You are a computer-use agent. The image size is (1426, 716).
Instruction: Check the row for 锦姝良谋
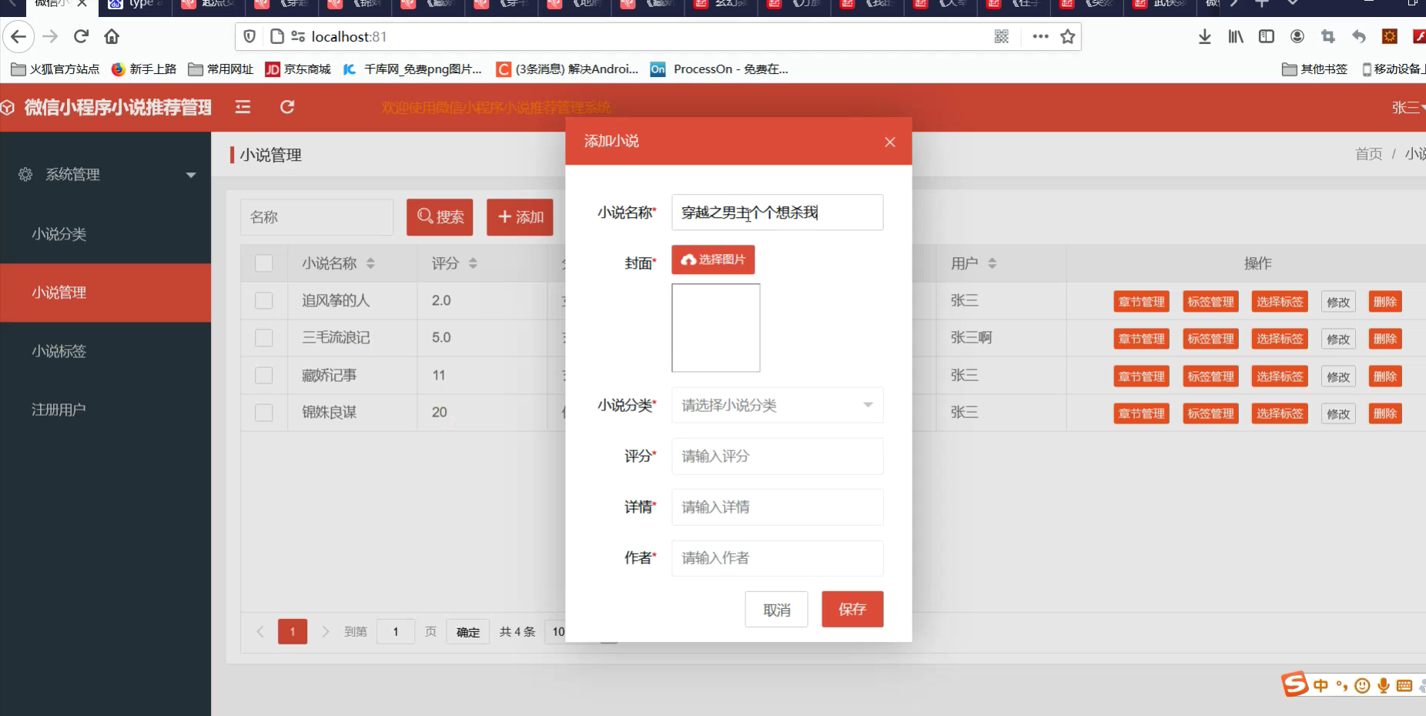263,413
